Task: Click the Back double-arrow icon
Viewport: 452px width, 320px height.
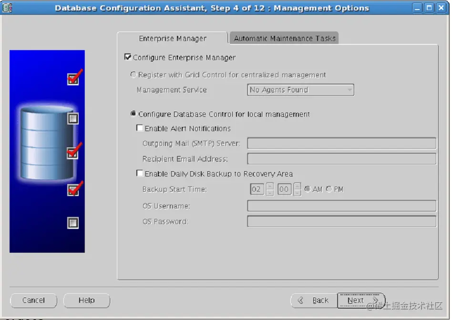Action: [300, 300]
